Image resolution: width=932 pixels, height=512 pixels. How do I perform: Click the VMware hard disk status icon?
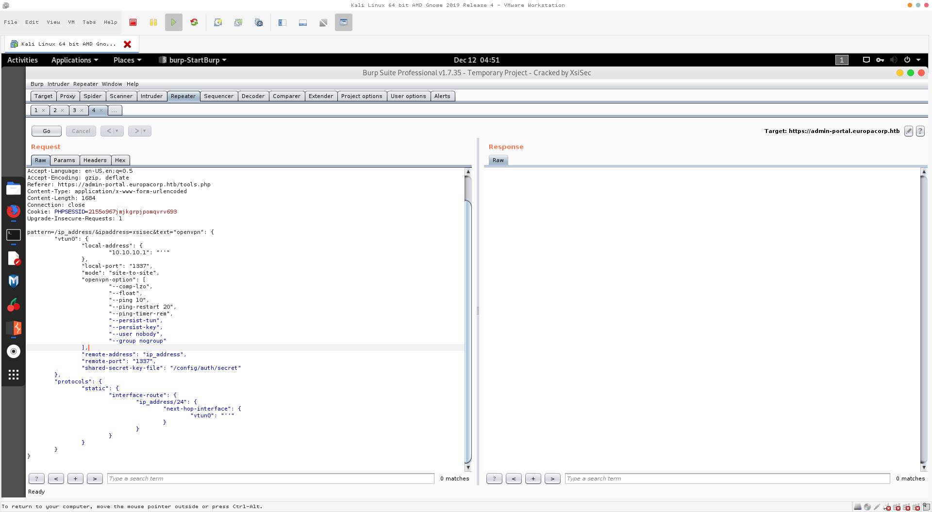click(858, 507)
